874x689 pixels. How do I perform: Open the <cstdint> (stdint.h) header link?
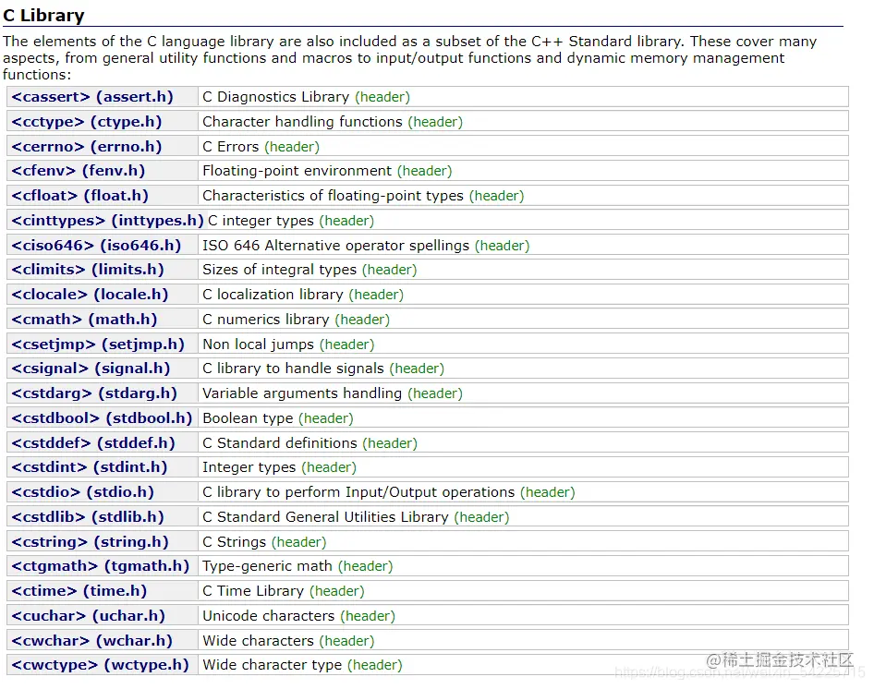click(90, 467)
